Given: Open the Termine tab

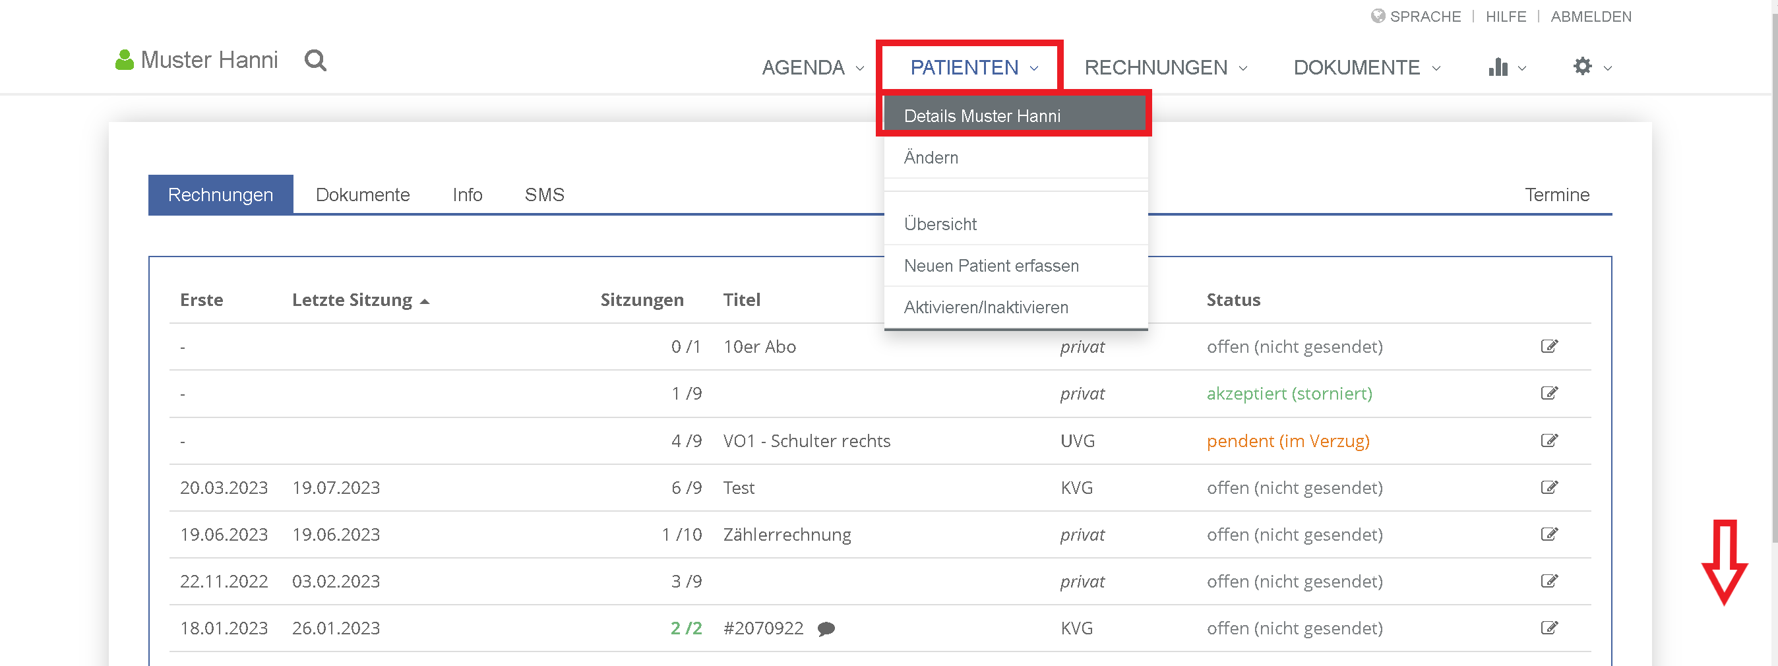Looking at the screenshot, I should tap(1556, 195).
